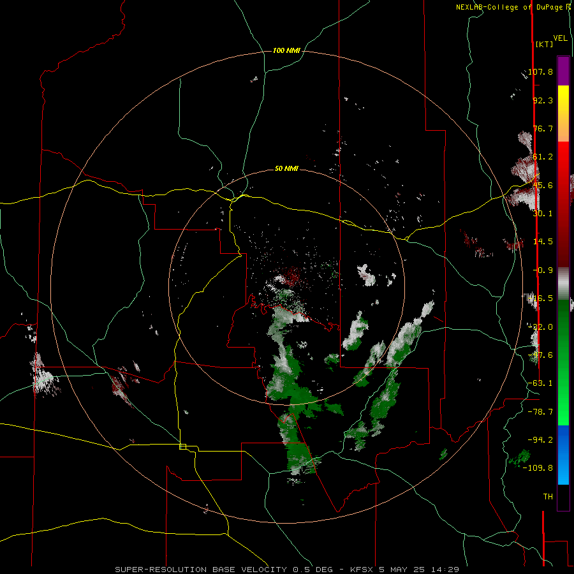Screen dimensions: 574x574
Task: Click the yellow-orange segment of the color bar
Action: tap(563, 114)
